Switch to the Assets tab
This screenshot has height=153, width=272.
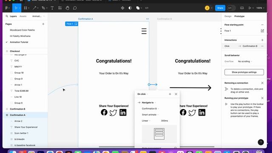coord(23,16)
